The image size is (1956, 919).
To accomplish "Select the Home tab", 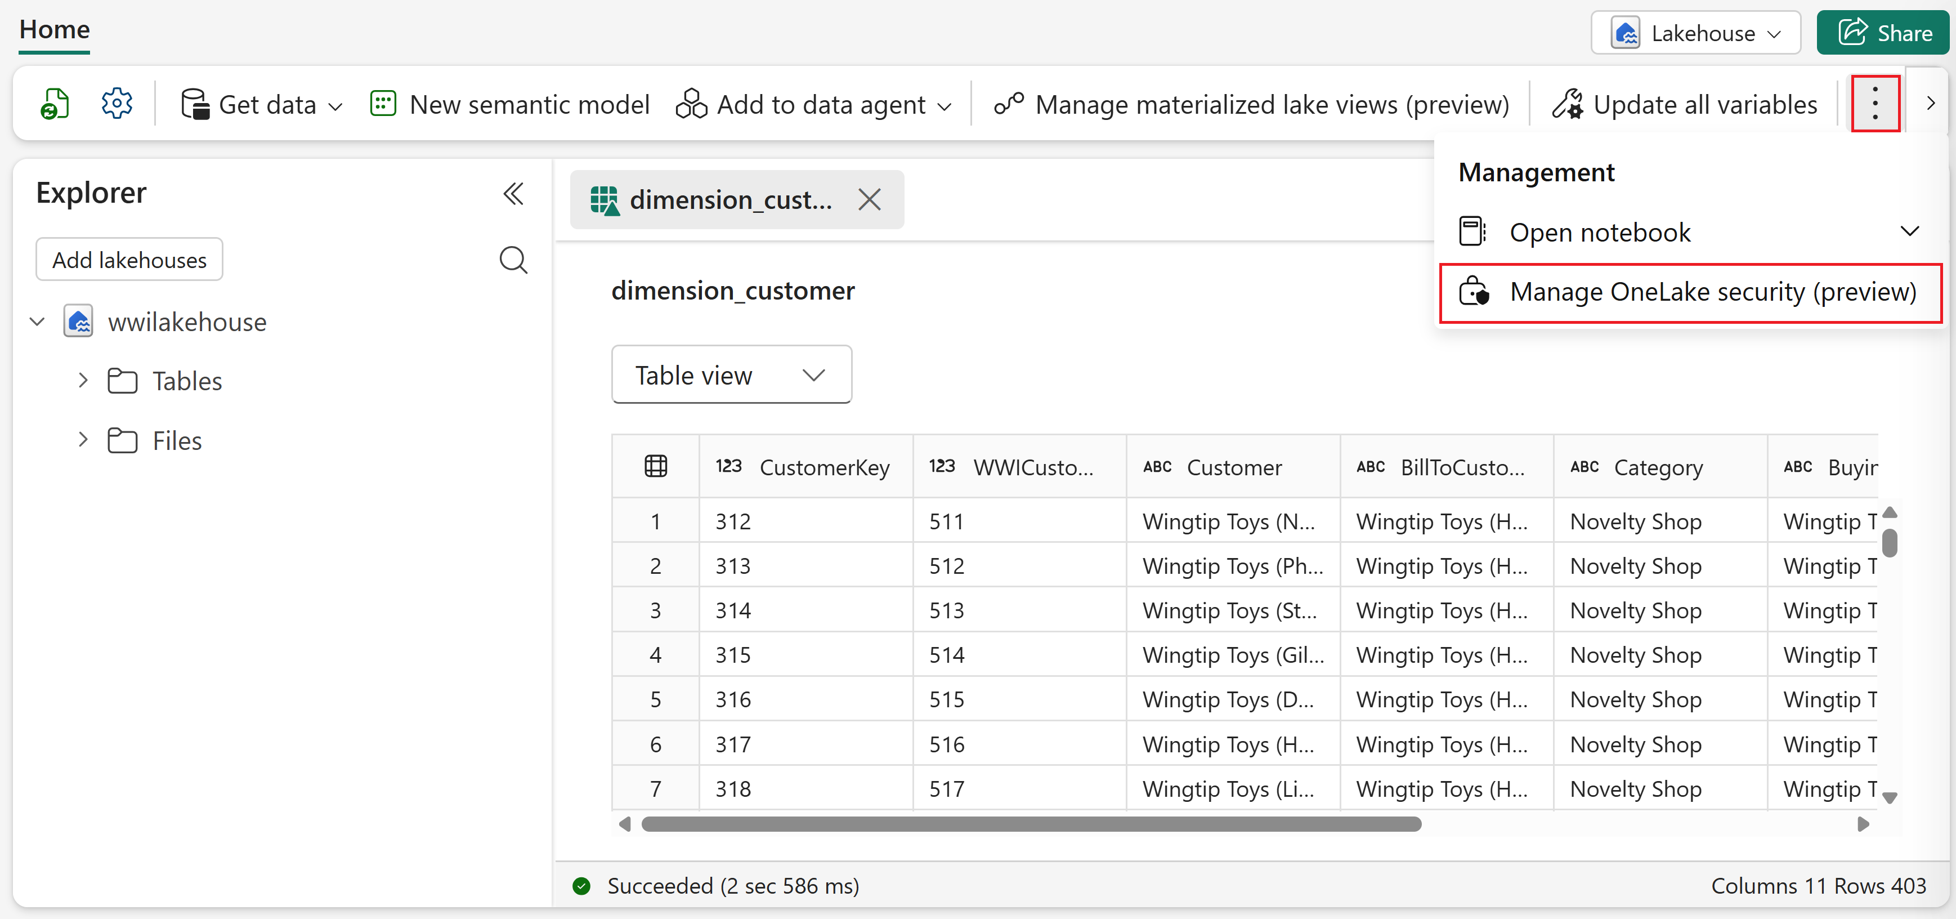I will pyautogui.click(x=55, y=30).
